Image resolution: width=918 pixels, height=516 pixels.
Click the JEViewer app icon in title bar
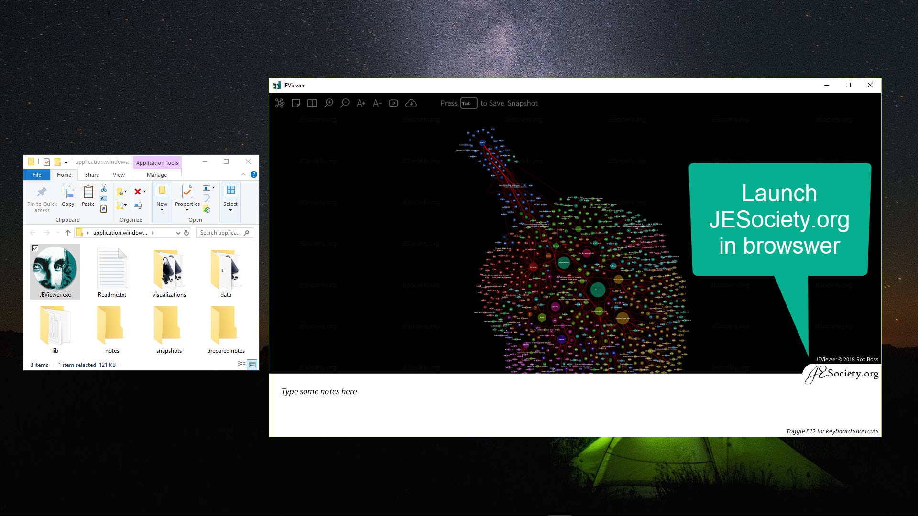276,86
